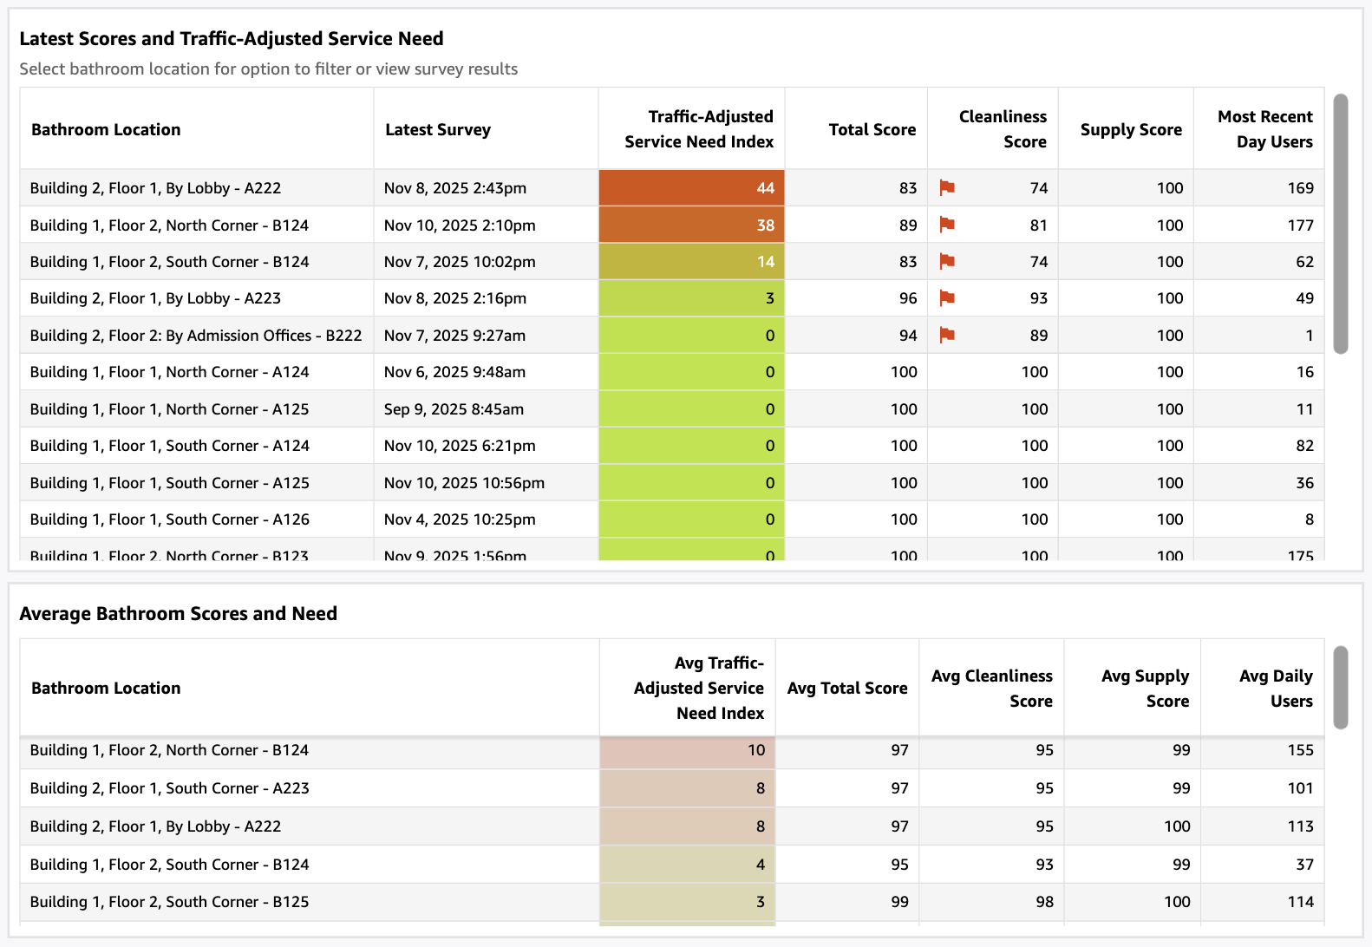Click the Nov 10, 2025 10:56pm survey date cell
The width and height of the screenshot is (1372, 947).
pyautogui.click(x=464, y=483)
